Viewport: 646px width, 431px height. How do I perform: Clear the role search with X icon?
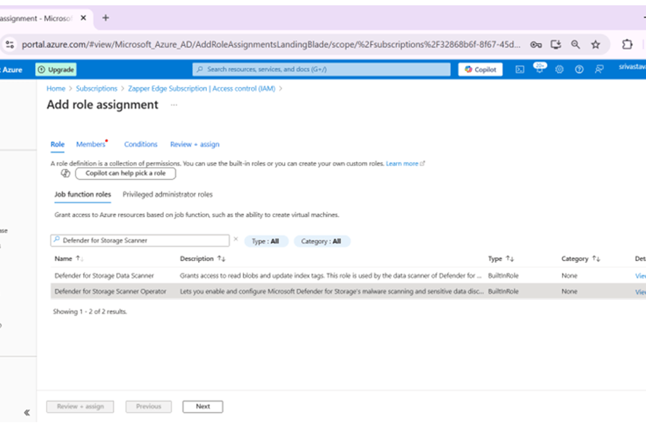236,239
